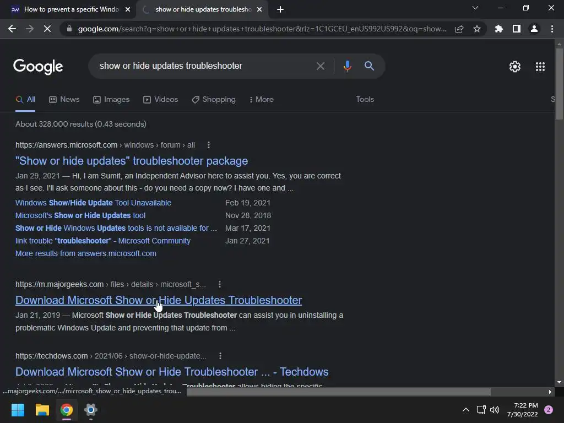This screenshot has height=423, width=564.
Task: Expand the More search categories menu
Action: tap(262, 100)
